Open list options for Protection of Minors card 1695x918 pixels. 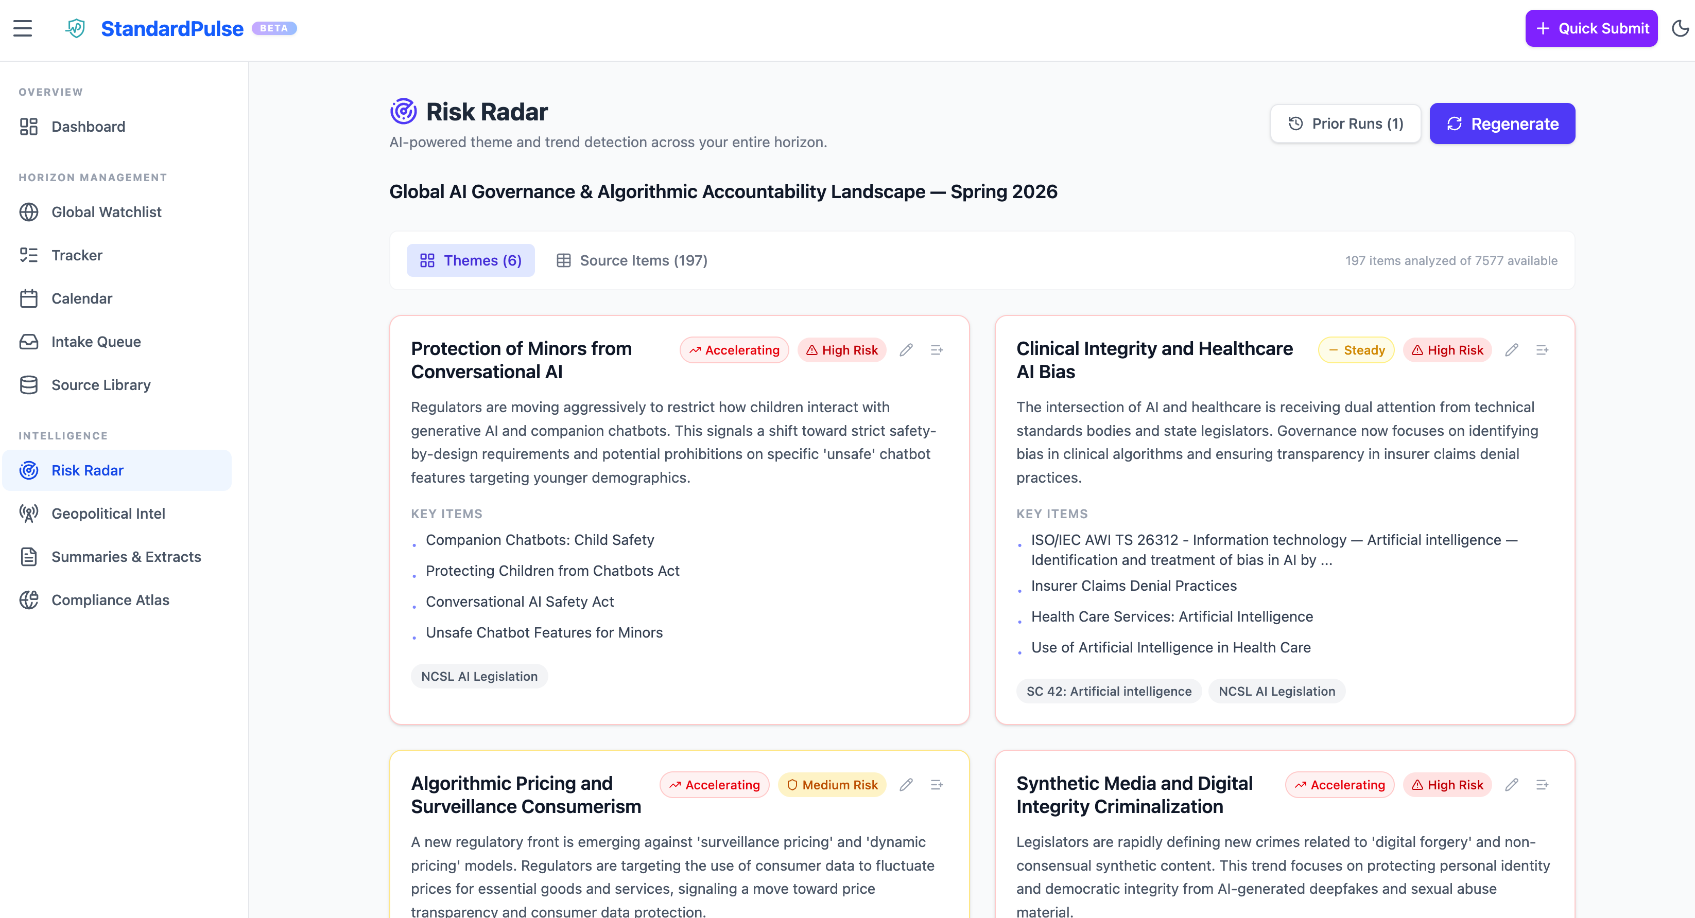click(x=937, y=350)
